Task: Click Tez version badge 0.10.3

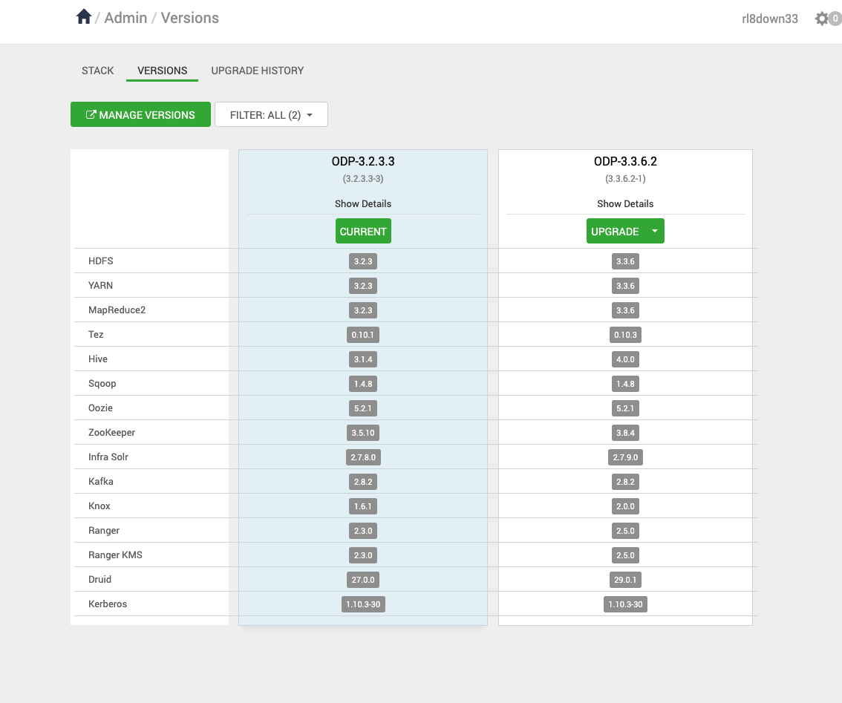Action: [x=625, y=335]
